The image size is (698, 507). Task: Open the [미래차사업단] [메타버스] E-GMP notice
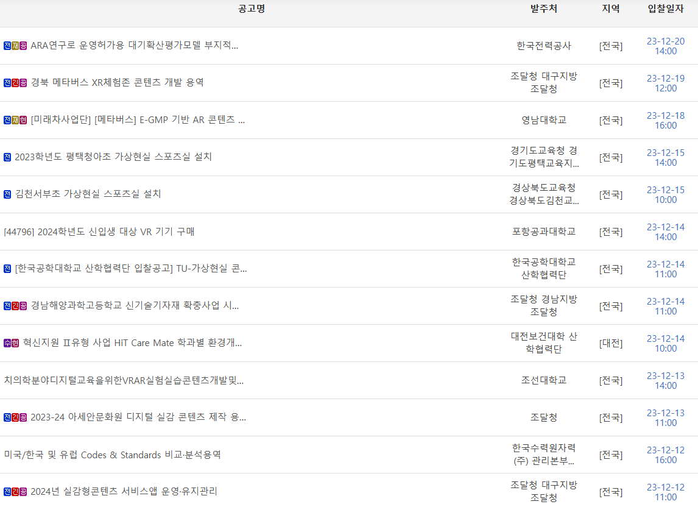tap(138, 120)
